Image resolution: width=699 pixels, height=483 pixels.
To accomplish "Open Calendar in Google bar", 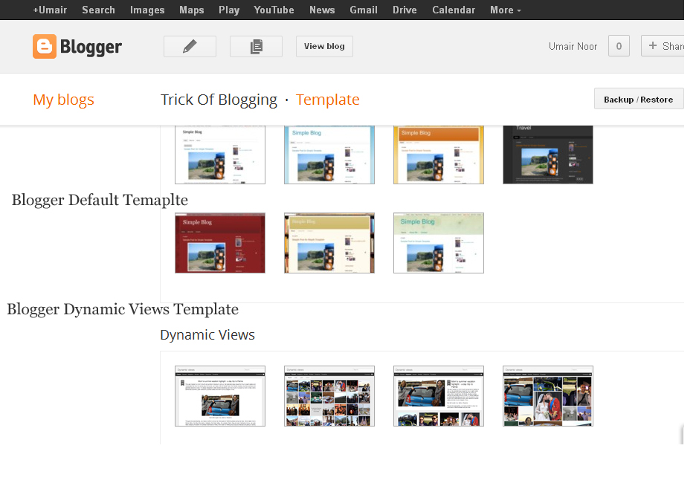I will [454, 10].
